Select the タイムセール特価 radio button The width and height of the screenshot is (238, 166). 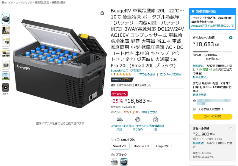[x=231, y=38]
